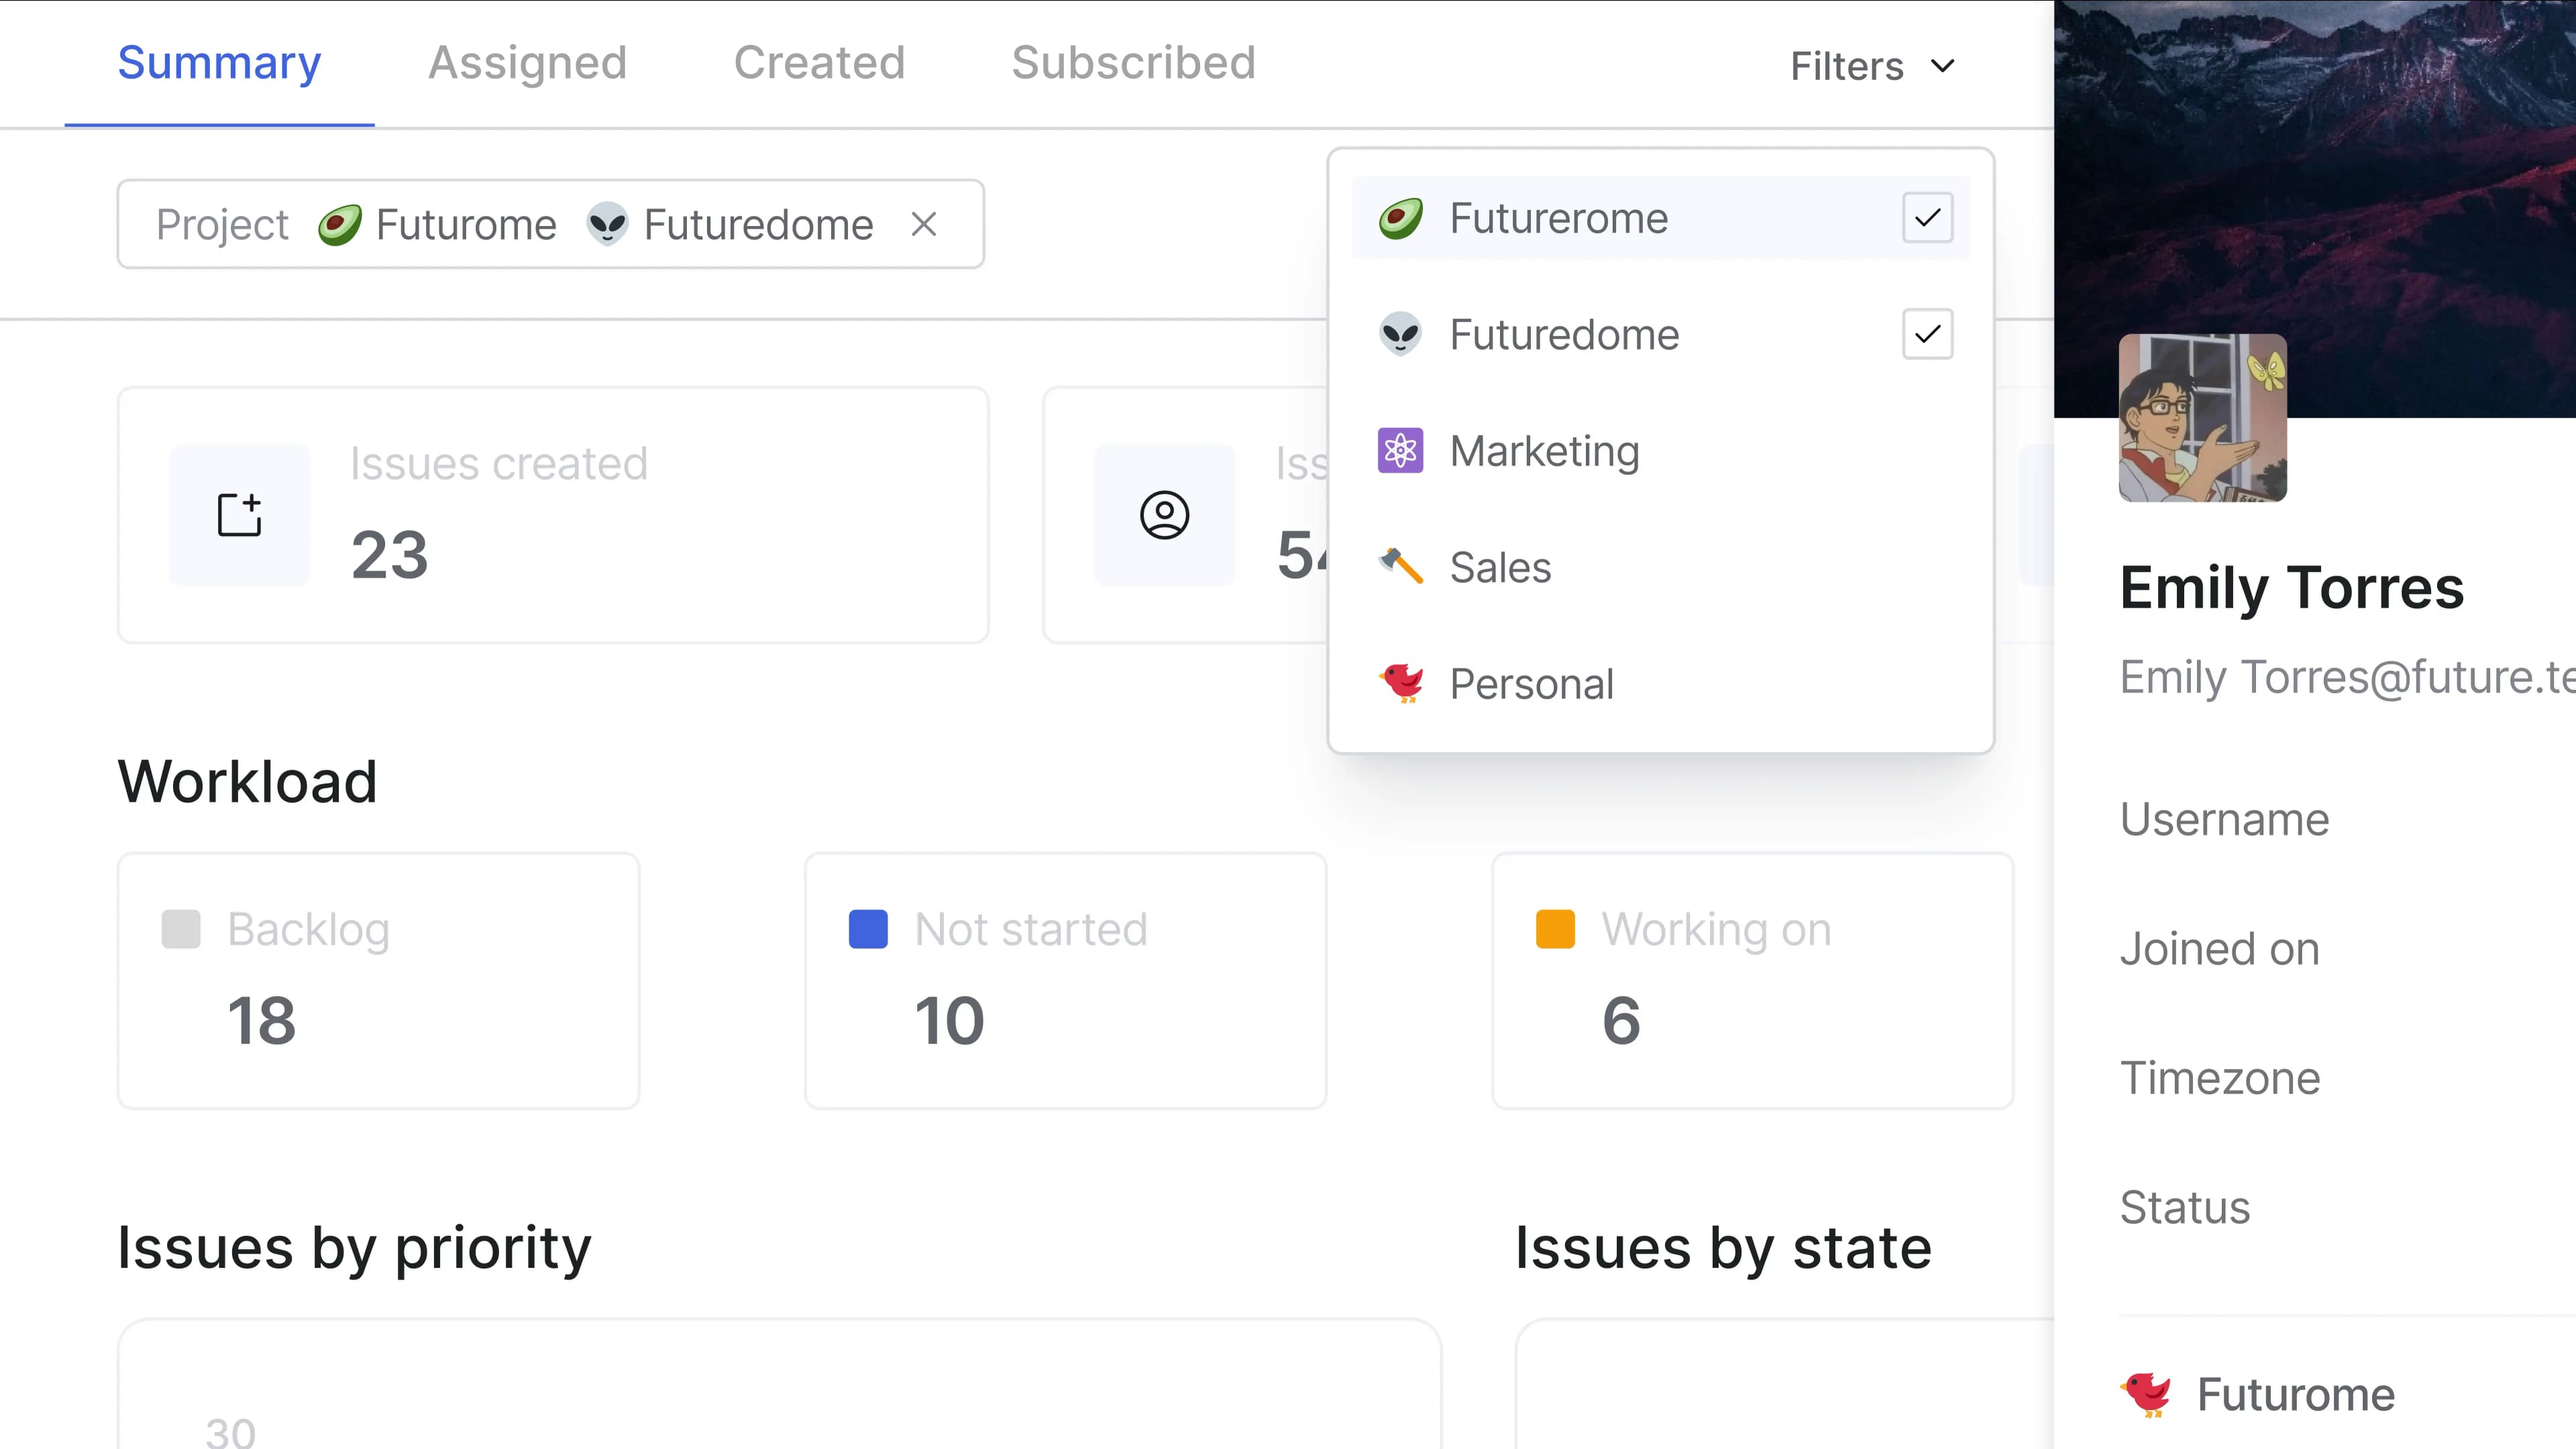Click the assignee person icon on the Issues card

1164,514
